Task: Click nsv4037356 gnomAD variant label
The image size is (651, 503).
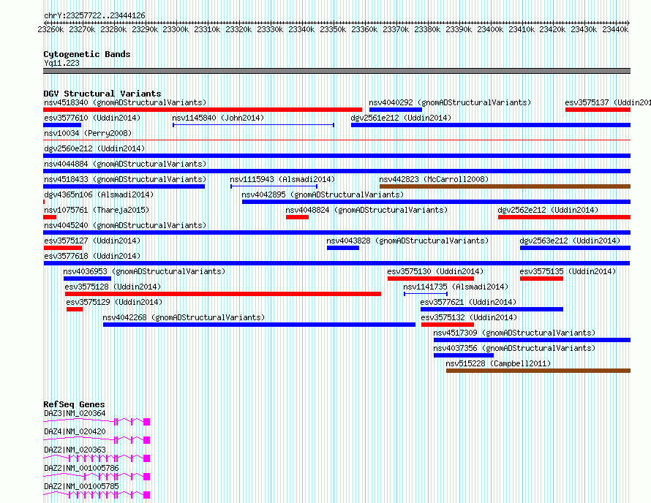Action: (x=514, y=348)
